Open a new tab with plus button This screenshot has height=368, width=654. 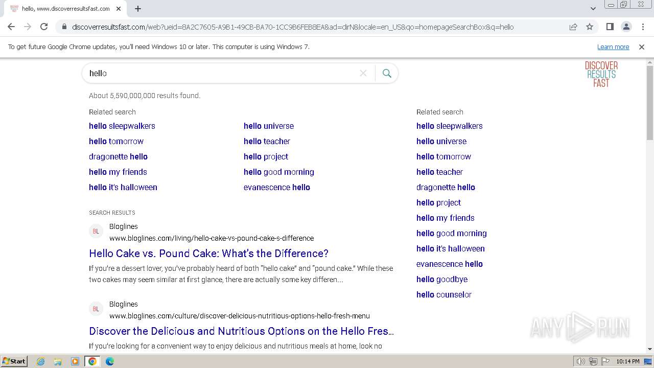tap(138, 9)
